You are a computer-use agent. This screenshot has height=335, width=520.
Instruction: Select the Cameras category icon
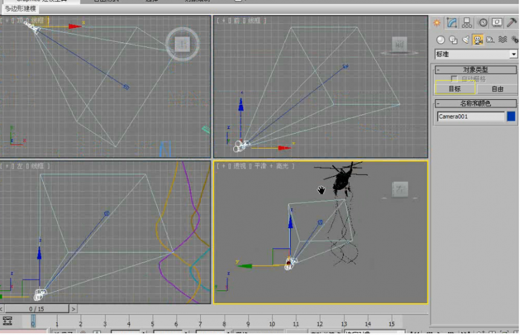click(478, 40)
